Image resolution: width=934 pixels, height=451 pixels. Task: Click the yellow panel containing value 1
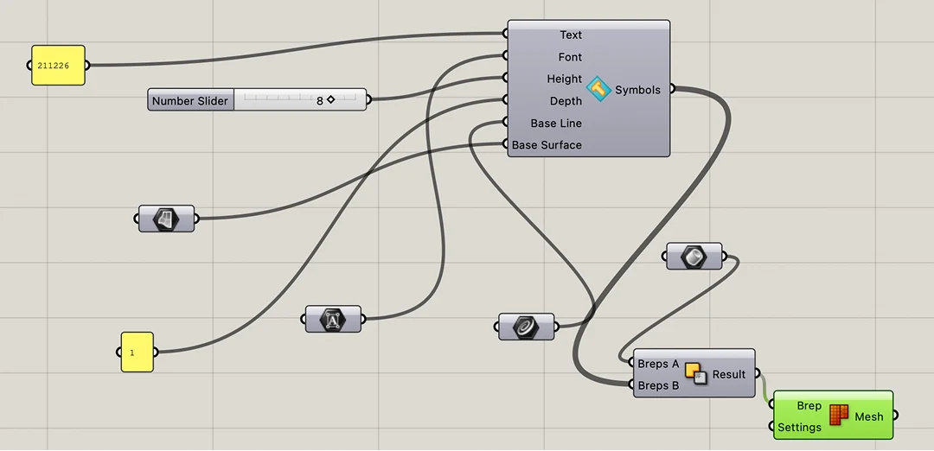[x=137, y=353]
